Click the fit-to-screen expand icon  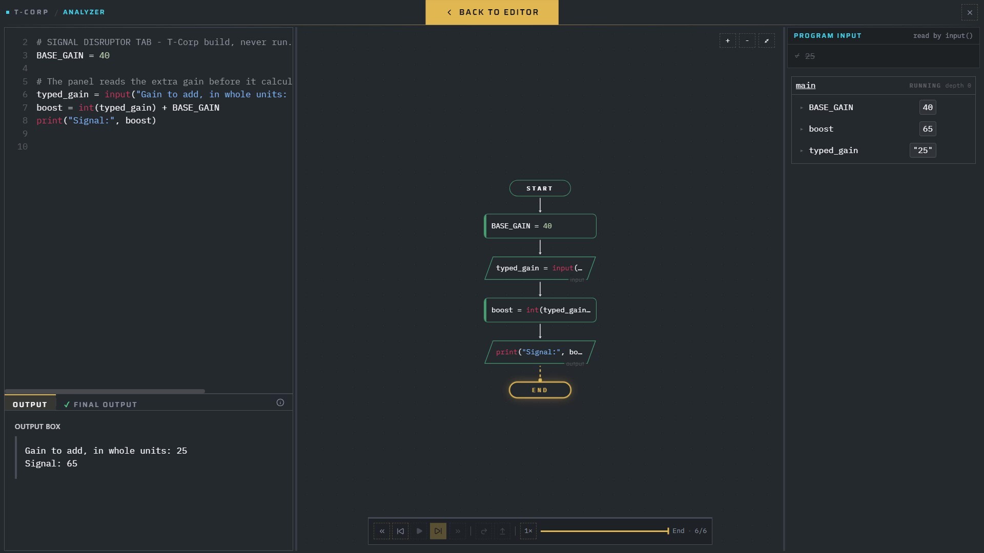pyautogui.click(x=766, y=40)
